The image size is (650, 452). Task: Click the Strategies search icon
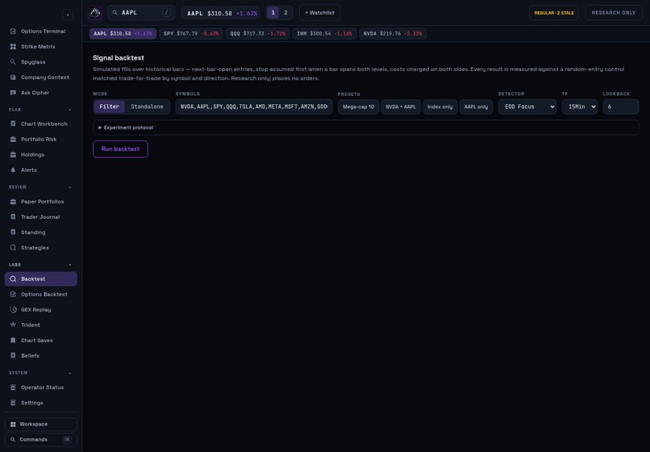[x=13, y=247]
